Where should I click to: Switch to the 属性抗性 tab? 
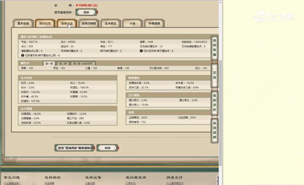point(45,23)
